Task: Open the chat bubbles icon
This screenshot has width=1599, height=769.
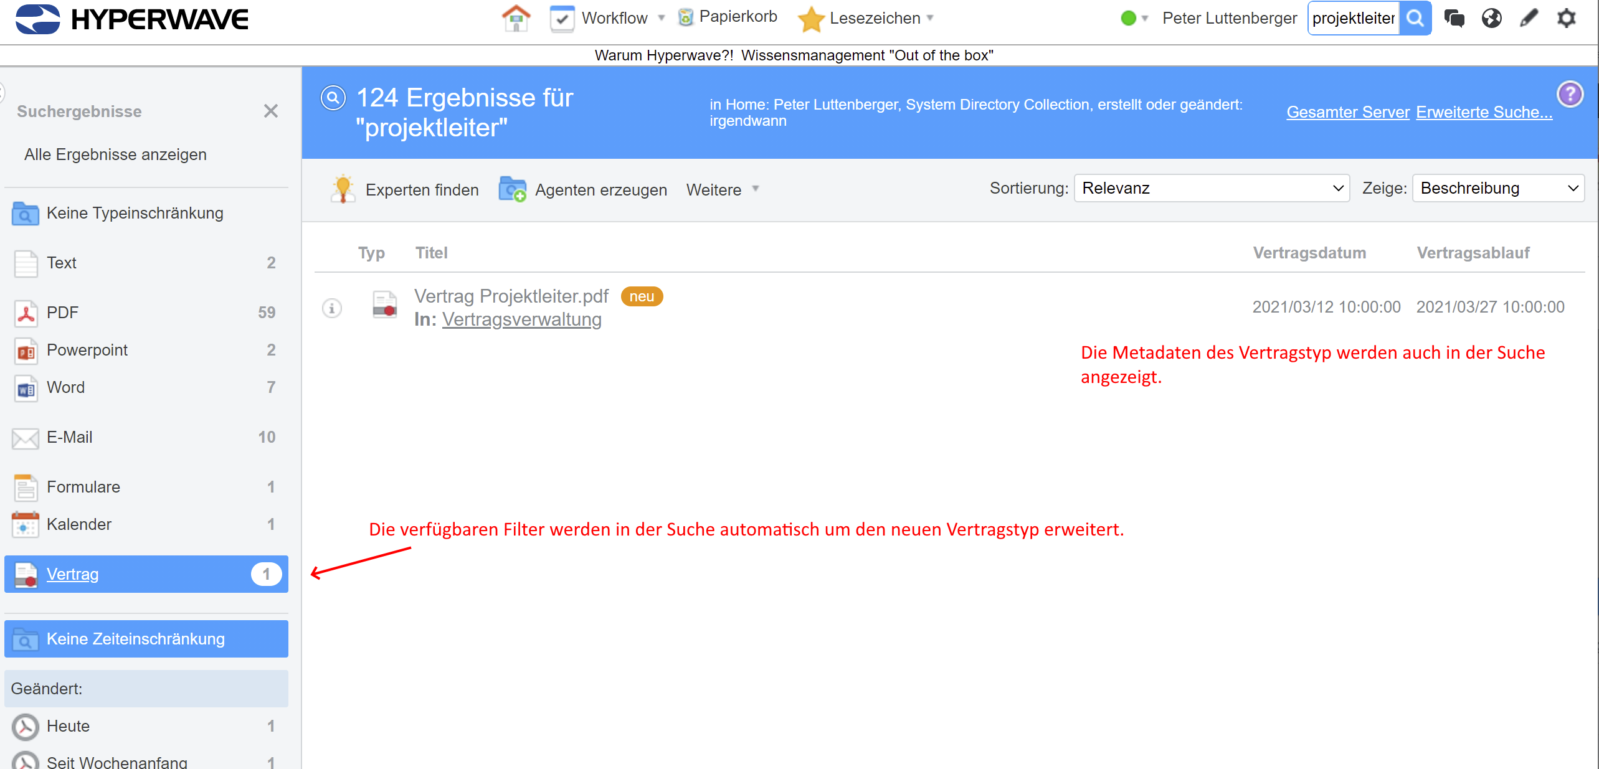Action: pos(1454,18)
